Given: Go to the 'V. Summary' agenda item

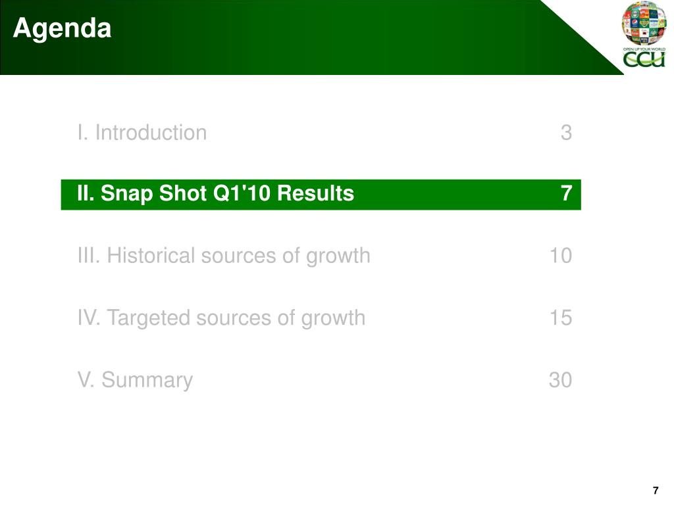Looking at the screenshot, I should (x=135, y=380).
